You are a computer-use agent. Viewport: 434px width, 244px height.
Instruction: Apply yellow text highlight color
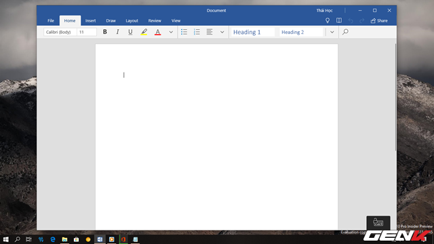pos(144,32)
